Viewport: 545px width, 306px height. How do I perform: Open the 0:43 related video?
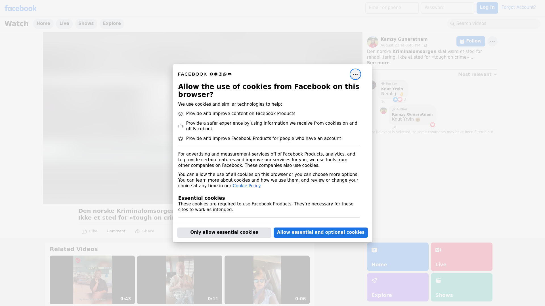[x=92, y=280]
